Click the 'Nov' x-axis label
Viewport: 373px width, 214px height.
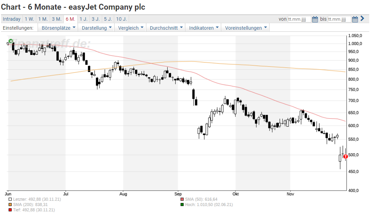click(x=290, y=194)
